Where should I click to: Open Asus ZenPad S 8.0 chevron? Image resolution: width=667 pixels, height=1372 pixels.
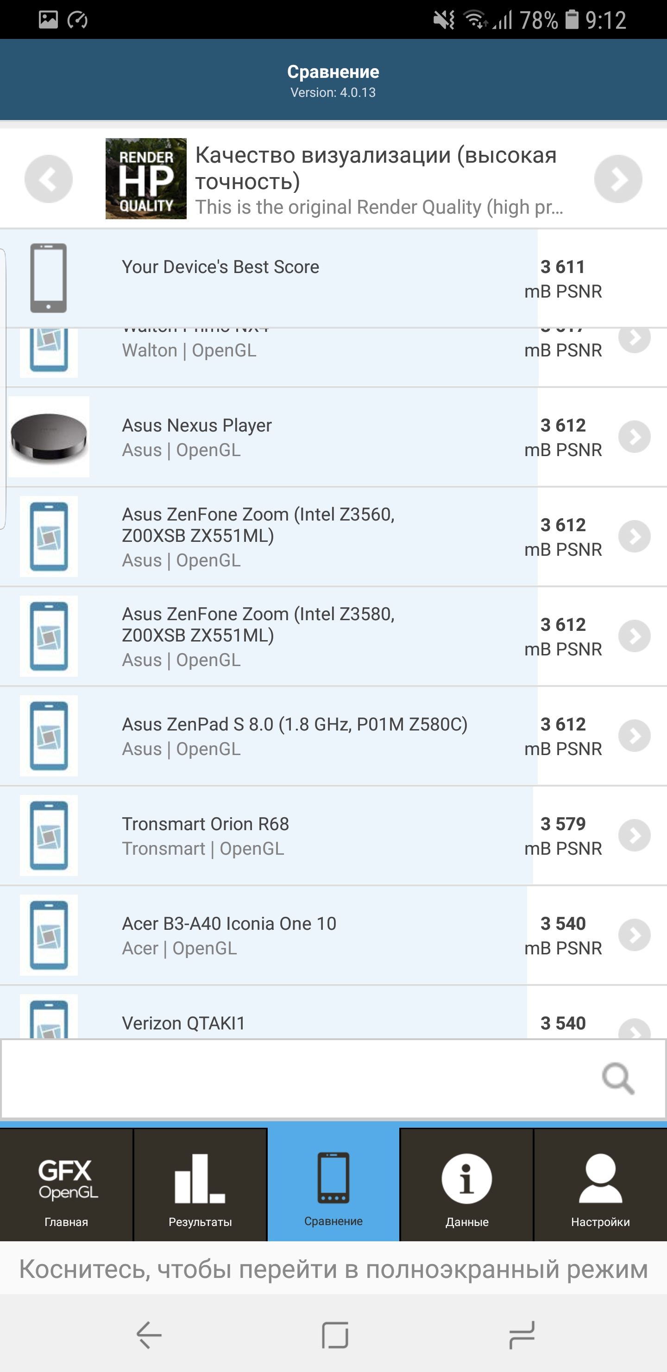634,736
